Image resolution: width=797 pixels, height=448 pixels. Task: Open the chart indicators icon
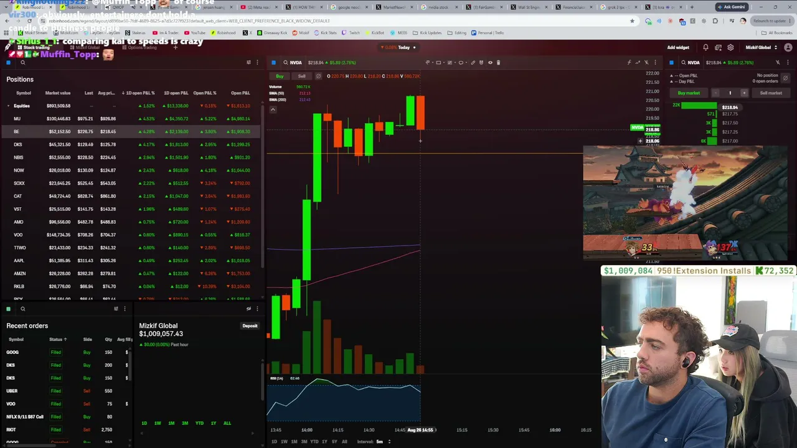[x=629, y=62]
